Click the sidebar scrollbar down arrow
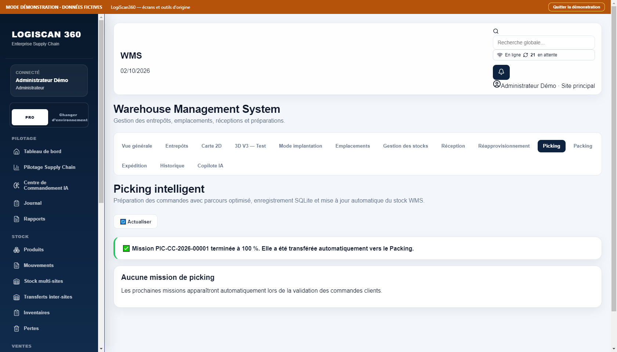The image size is (617, 352). [x=101, y=349]
